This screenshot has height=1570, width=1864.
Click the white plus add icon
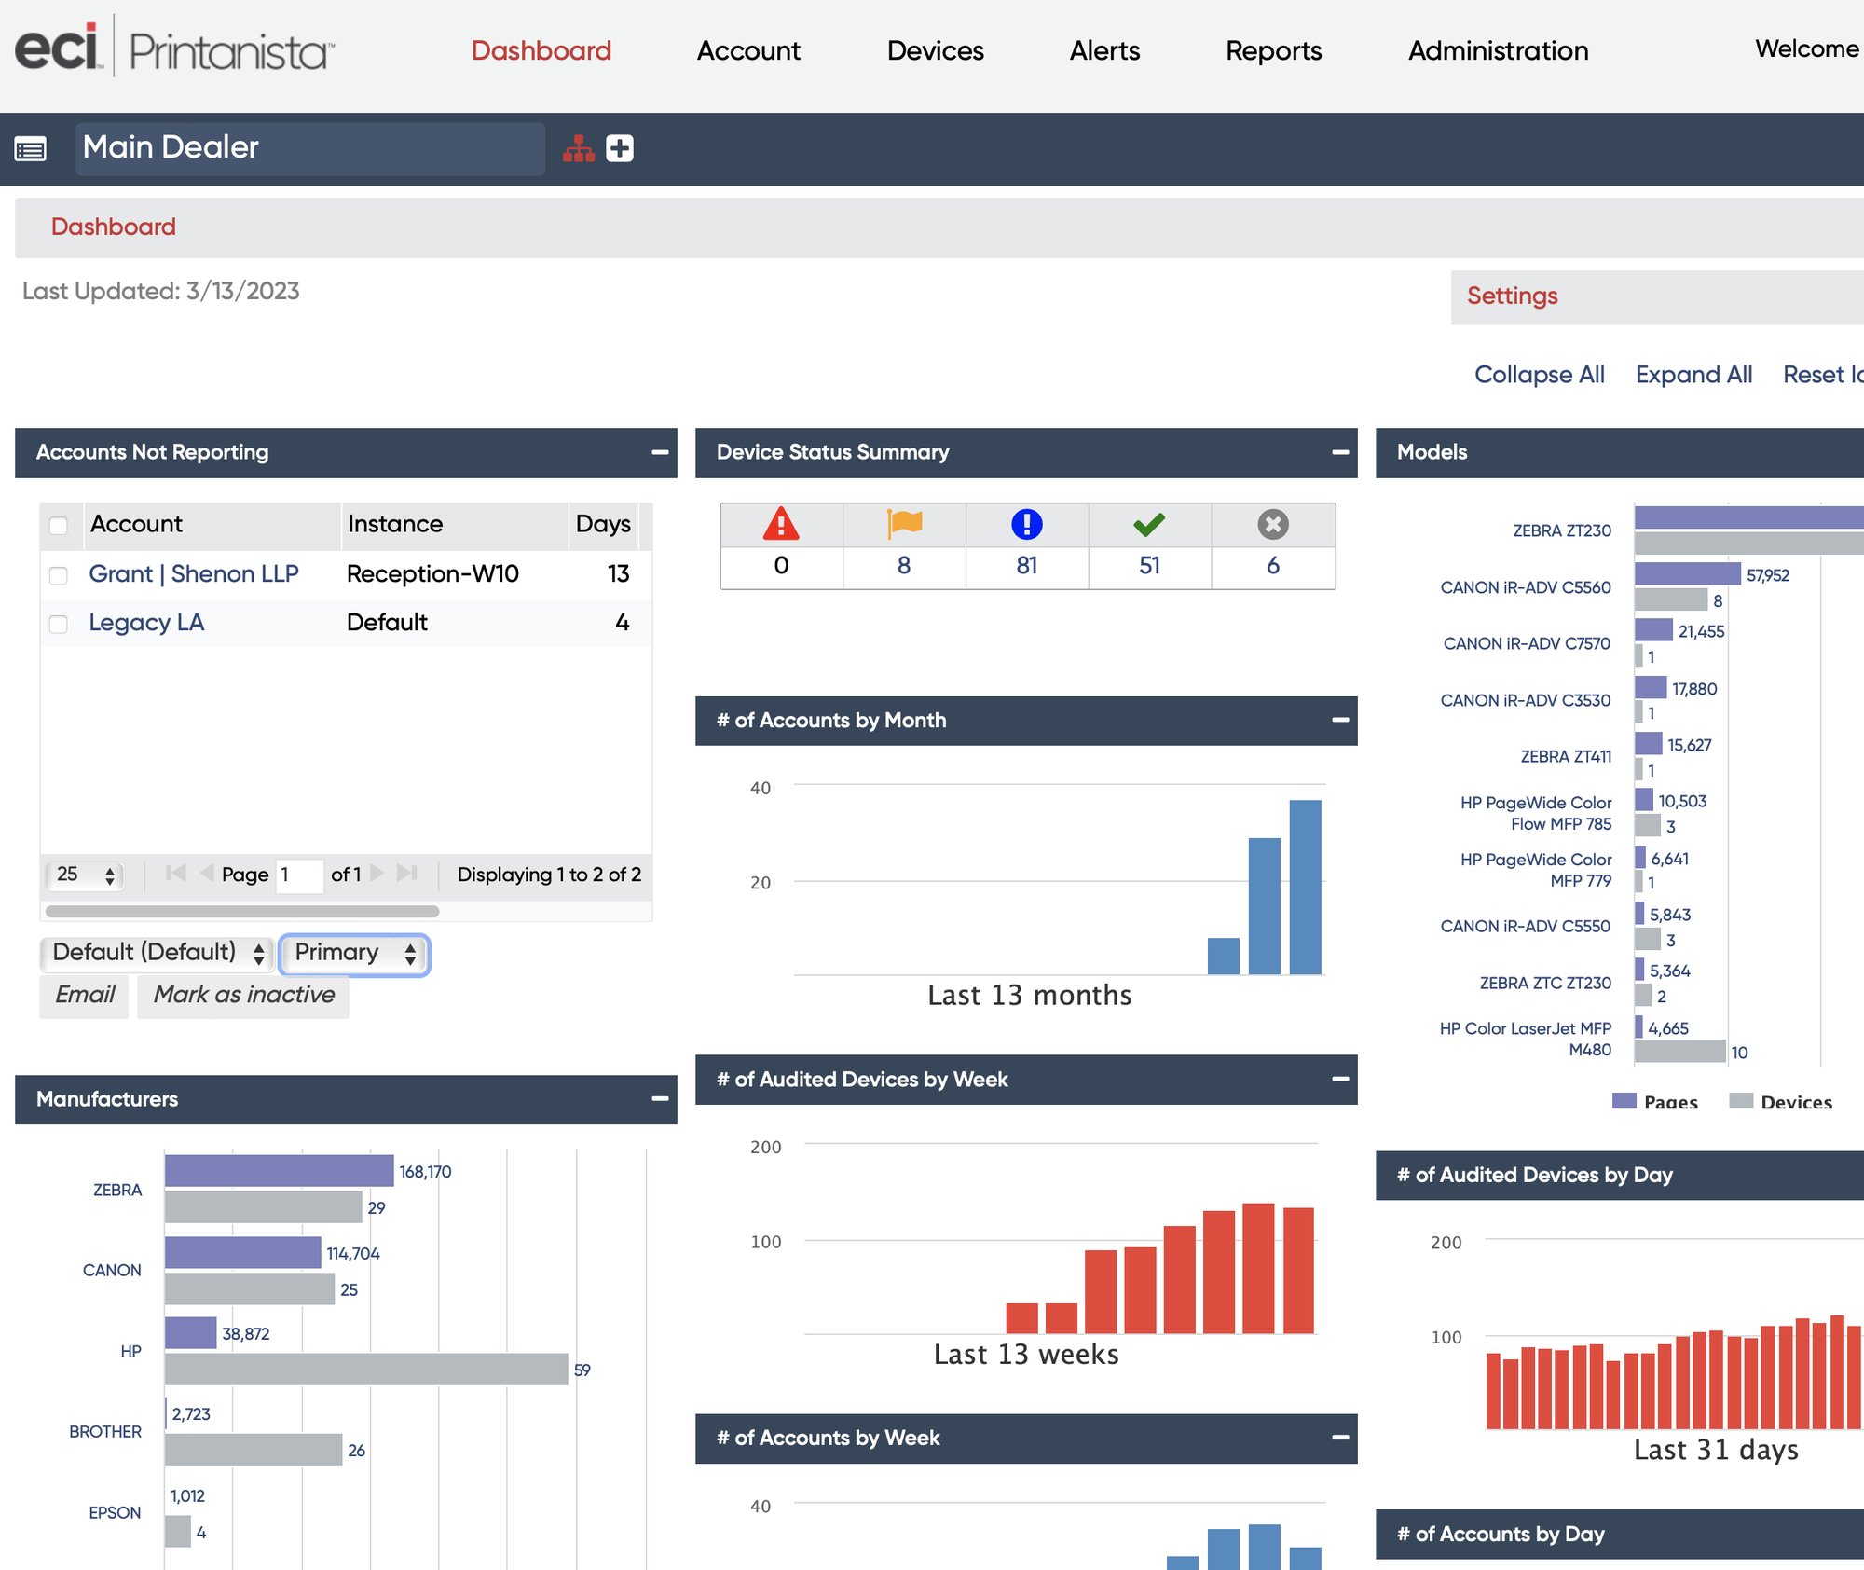(x=620, y=148)
